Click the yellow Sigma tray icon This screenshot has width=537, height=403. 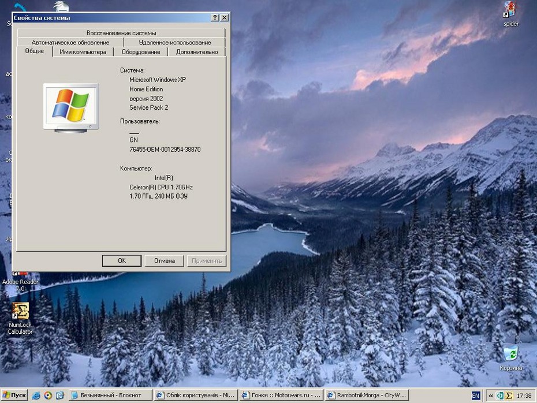pos(509,395)
